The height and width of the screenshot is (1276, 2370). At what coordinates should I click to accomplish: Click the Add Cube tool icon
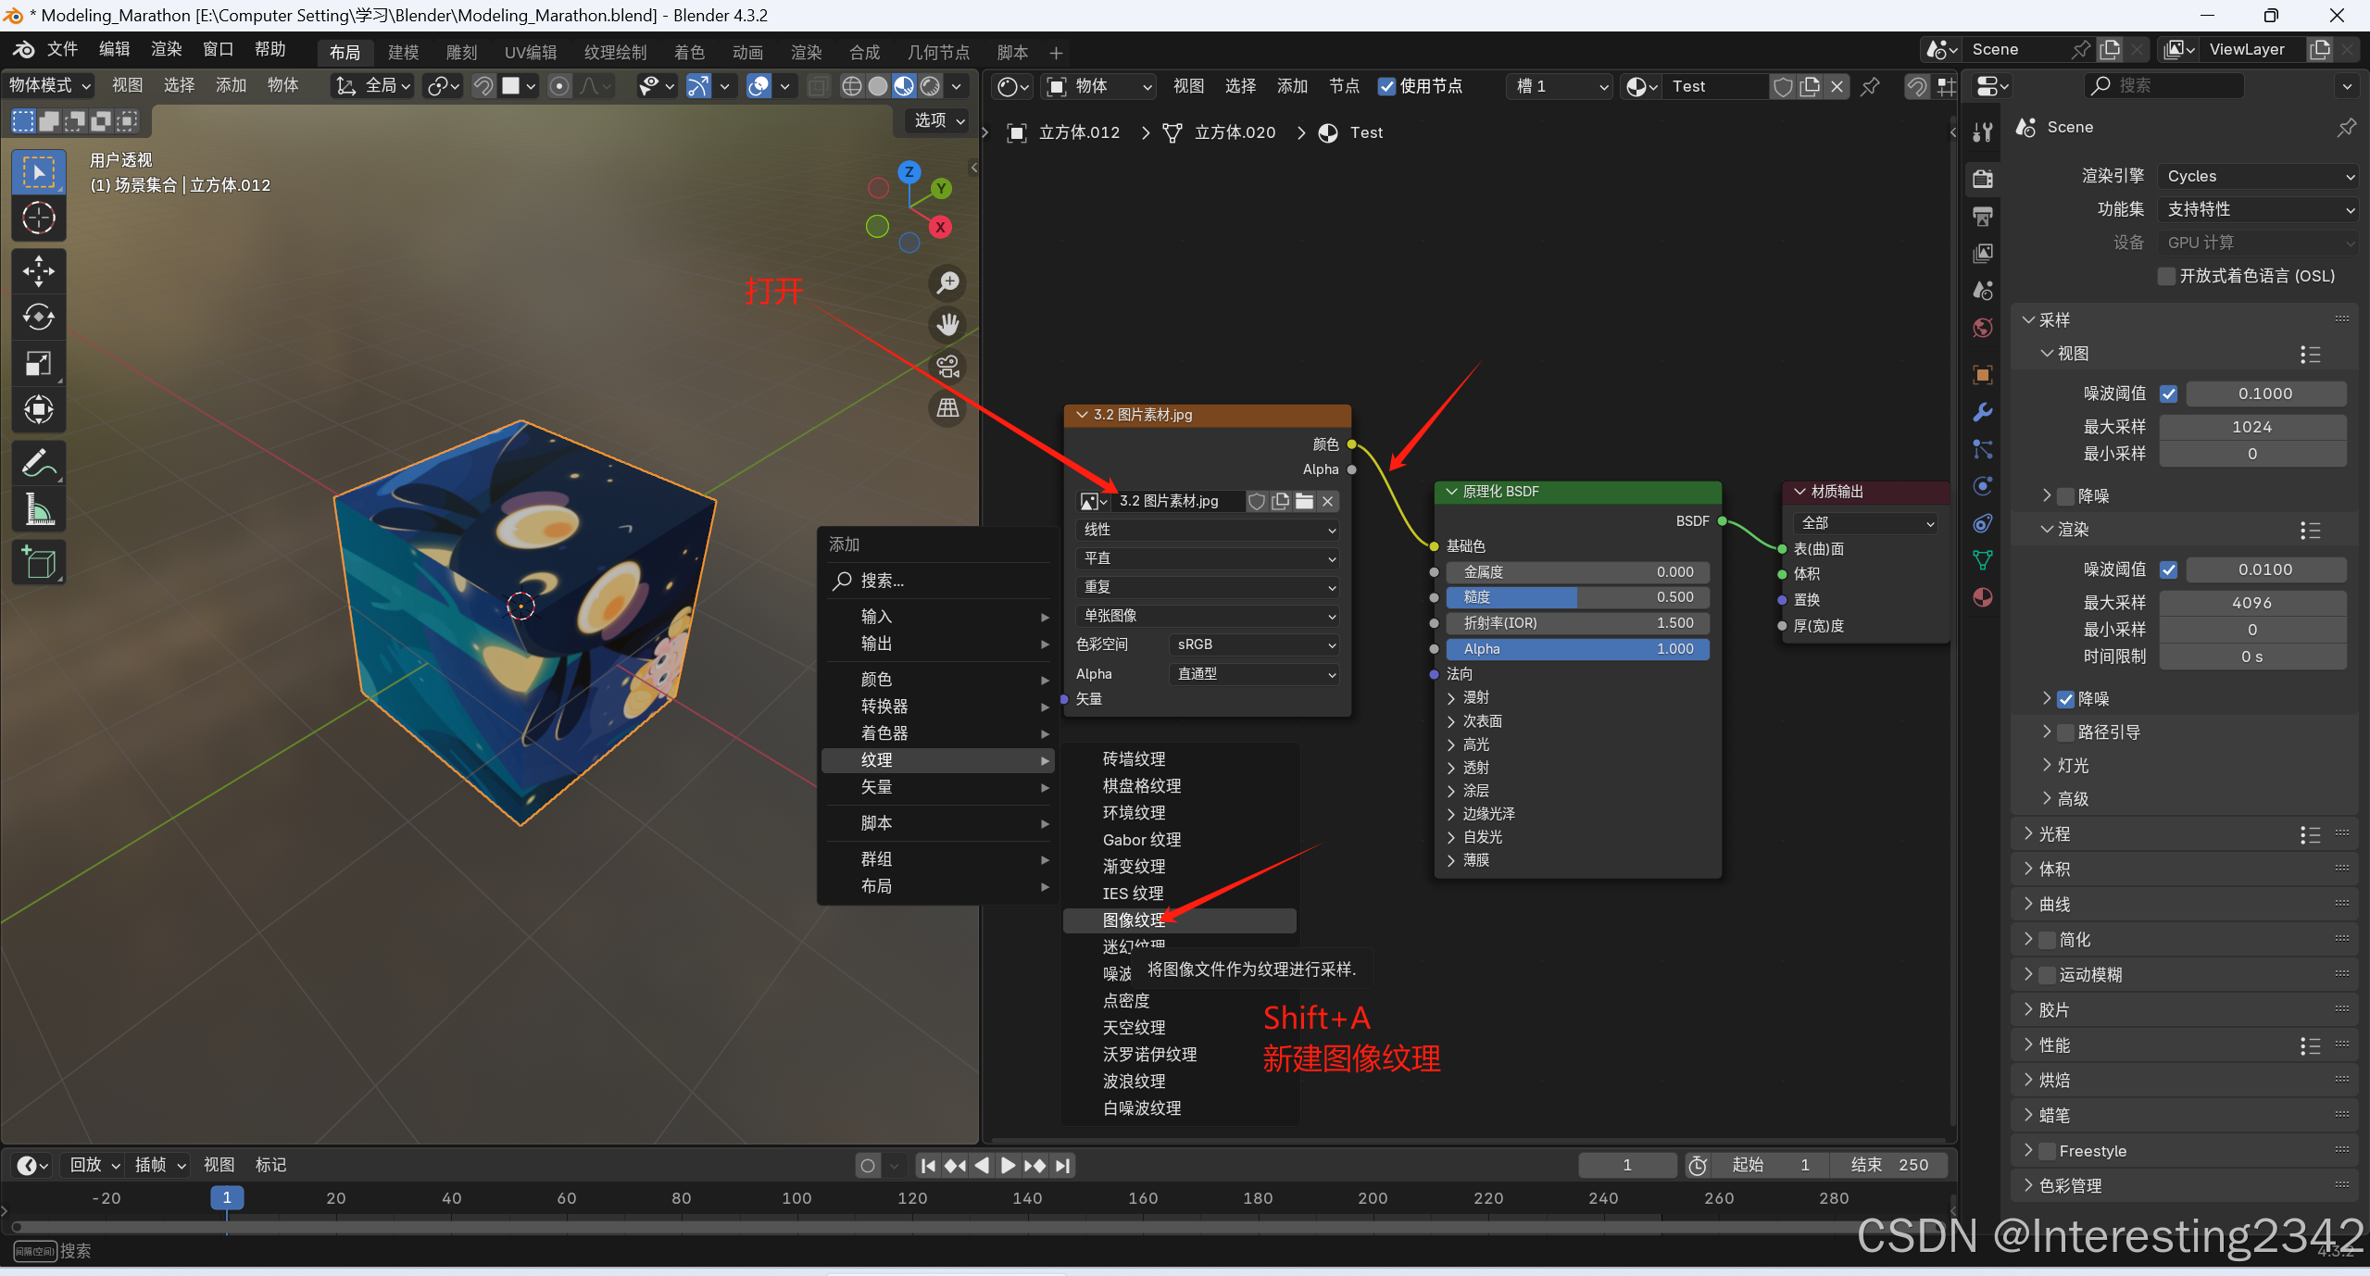pos(38,562)
